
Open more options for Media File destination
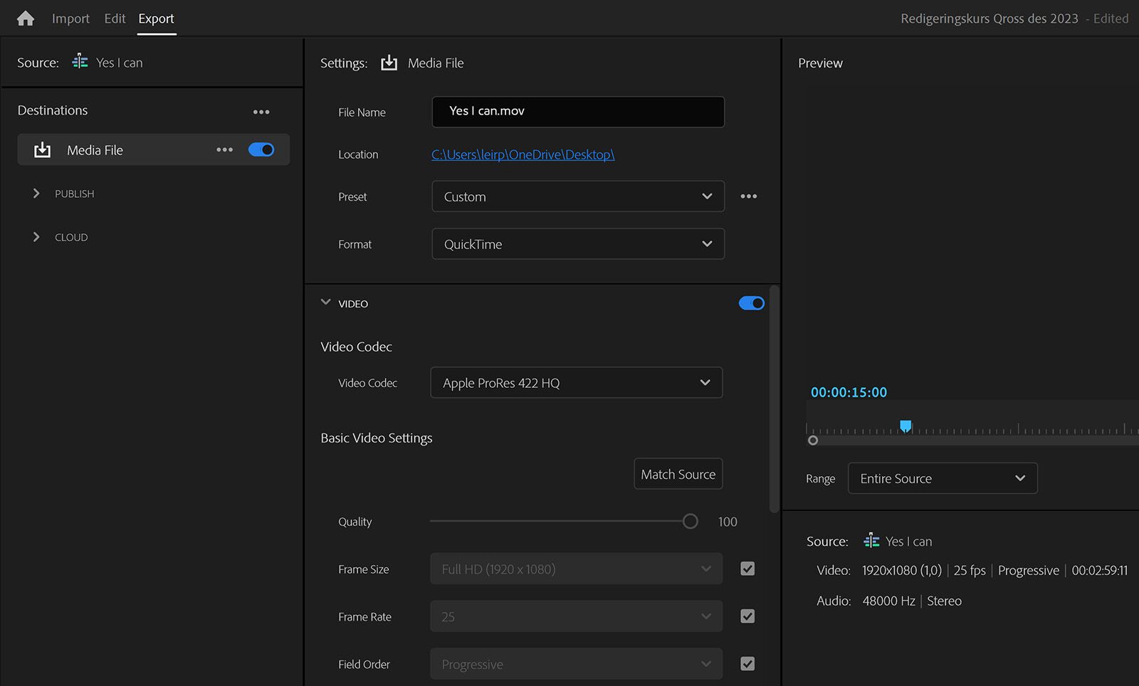point(224,149)
